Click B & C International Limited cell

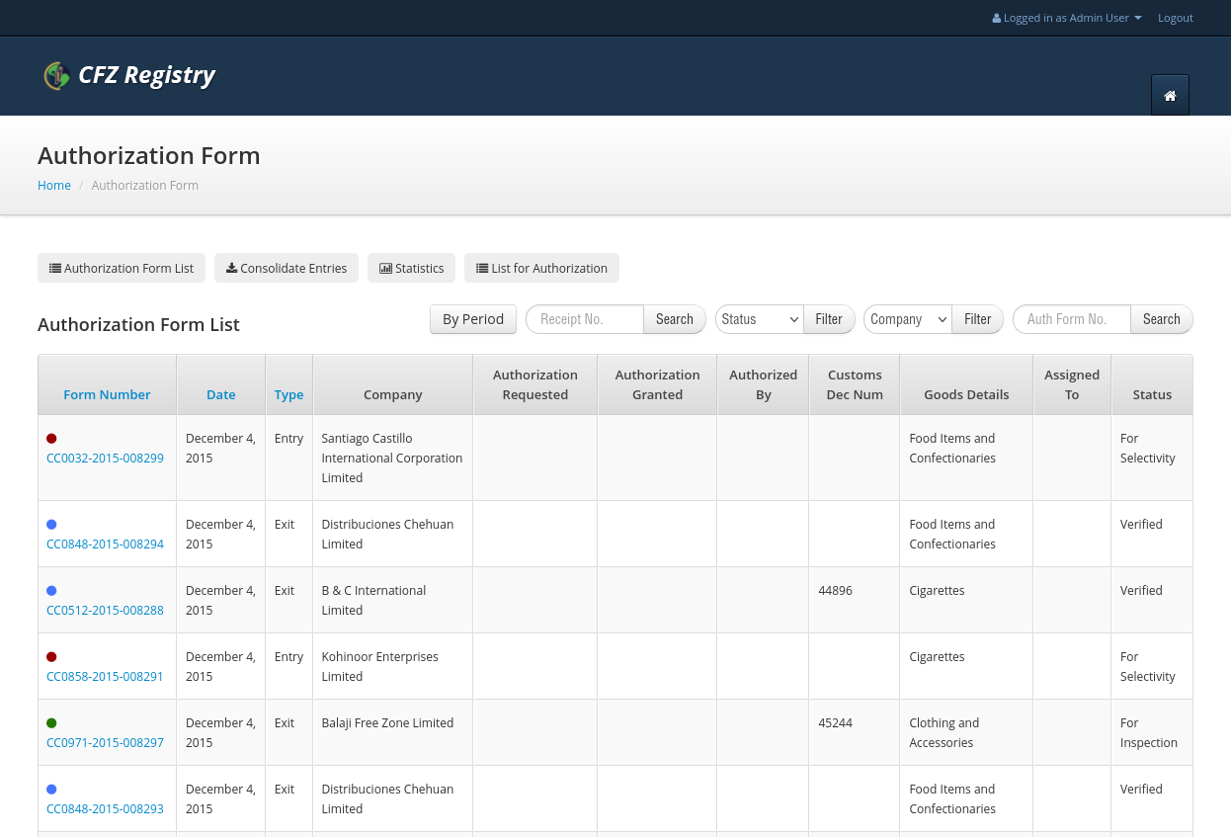click(x=392, y=600)
